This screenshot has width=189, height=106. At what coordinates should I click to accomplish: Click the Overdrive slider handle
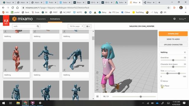point(173,60)
